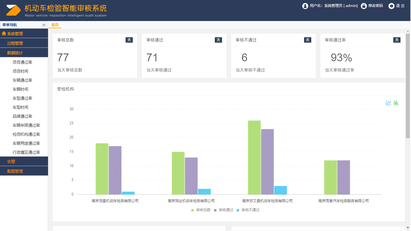Screen dimensions: 411x231
Task: Toggle 审核总数 series in chart legend
Action: (201, 210)
